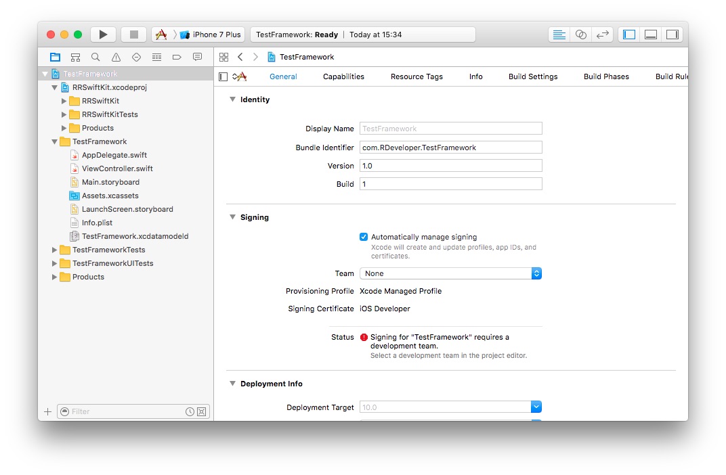Open the Breakpoint navigator
The height and width of the screenshot is (475, 726).
[x=177, y=57]
